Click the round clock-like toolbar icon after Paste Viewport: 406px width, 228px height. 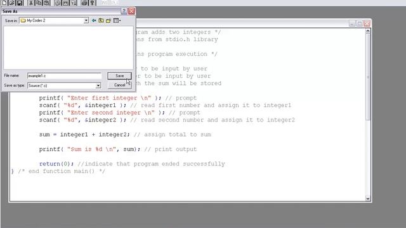click(58, 3)
